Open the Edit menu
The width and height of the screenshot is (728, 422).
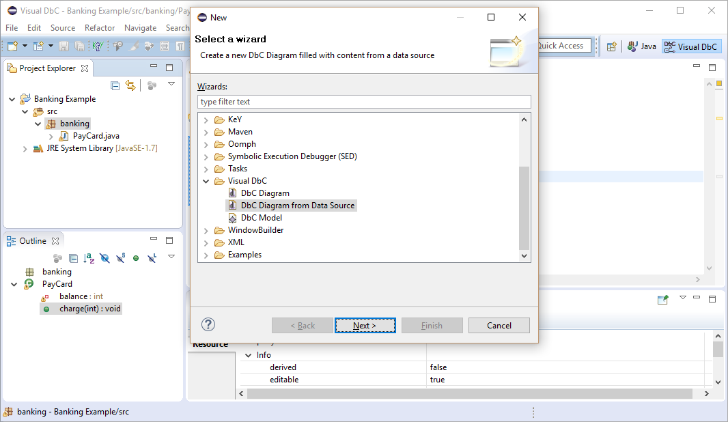[34, 28]
